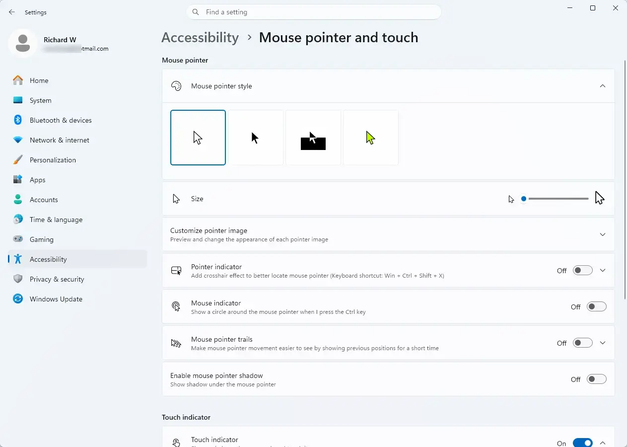
Task: Click the Accessibility figure icon
Action: (18, 259)
